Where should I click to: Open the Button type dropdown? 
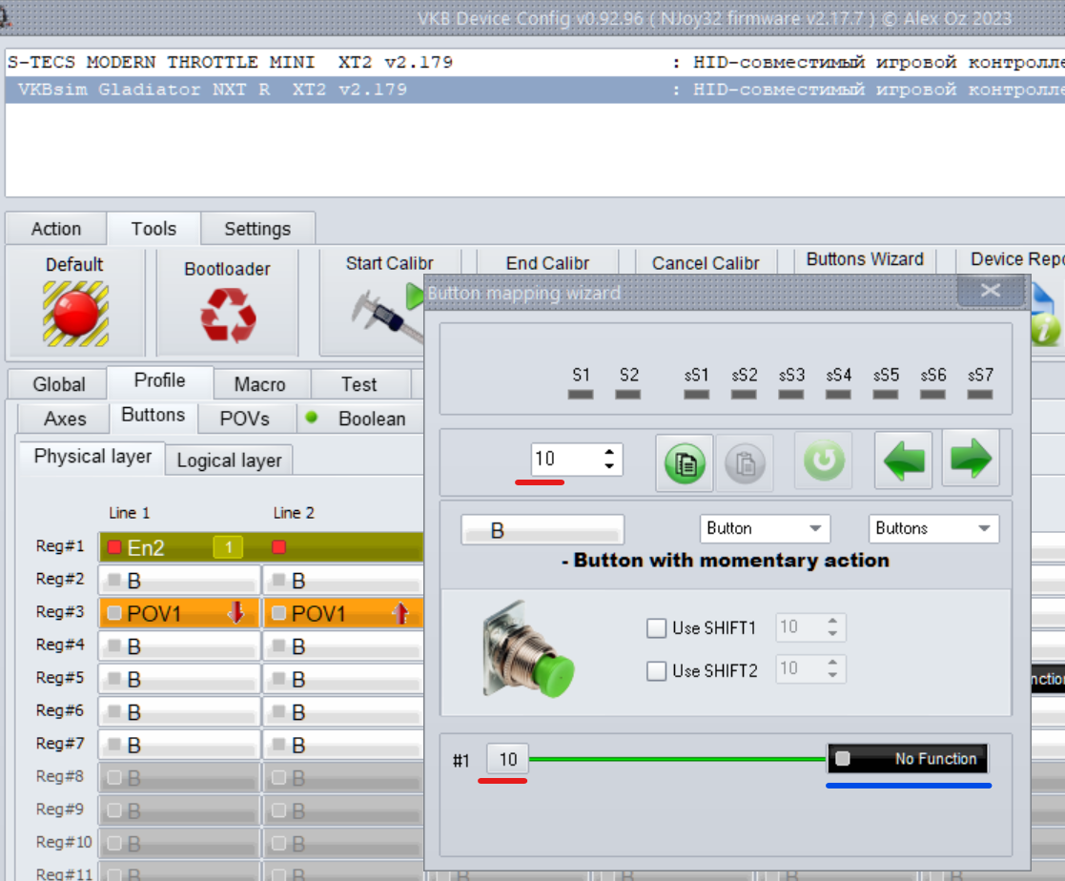(x=765, y=528)
